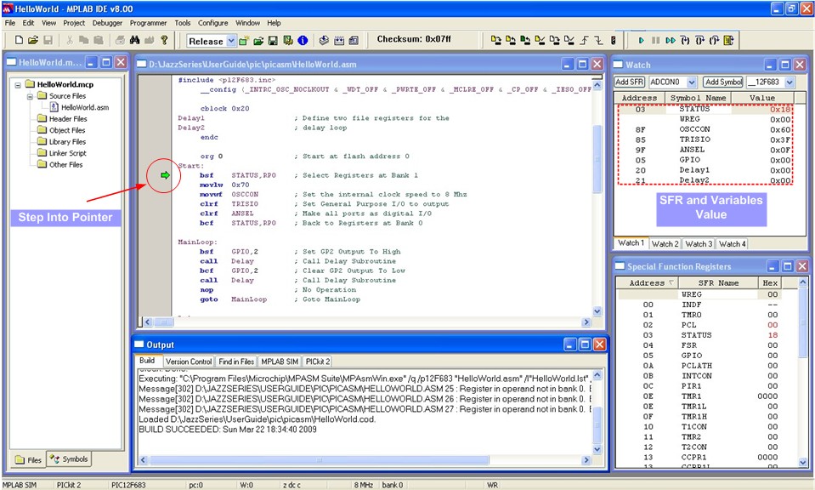Click the PIC12F683 status bar entry
This screenshot has width=815, height=490.
coord(128,485)
